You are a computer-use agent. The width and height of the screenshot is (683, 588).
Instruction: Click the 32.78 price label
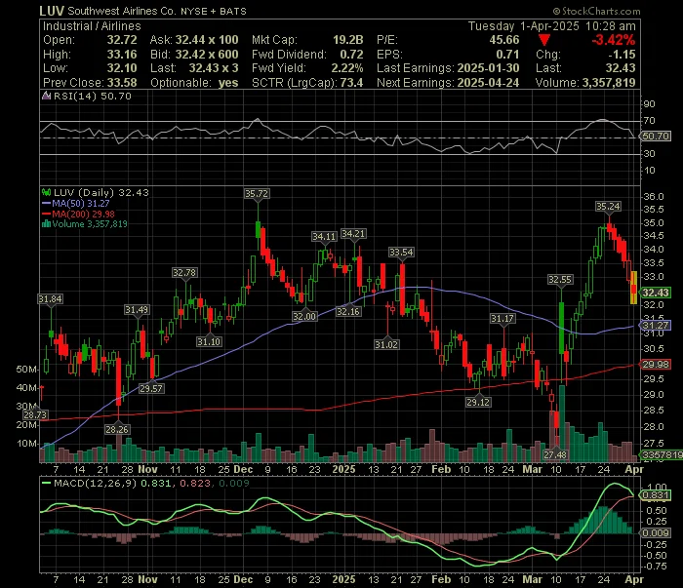coord(184,273)
